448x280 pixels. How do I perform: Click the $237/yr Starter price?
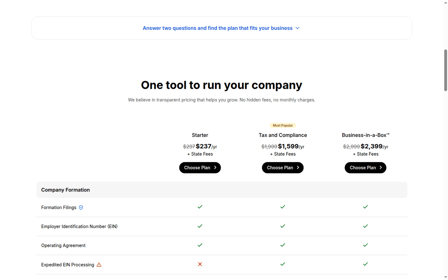[206, 146]
